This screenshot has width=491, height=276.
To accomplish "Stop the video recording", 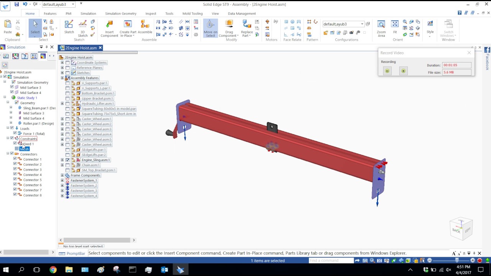I will 403,71.
